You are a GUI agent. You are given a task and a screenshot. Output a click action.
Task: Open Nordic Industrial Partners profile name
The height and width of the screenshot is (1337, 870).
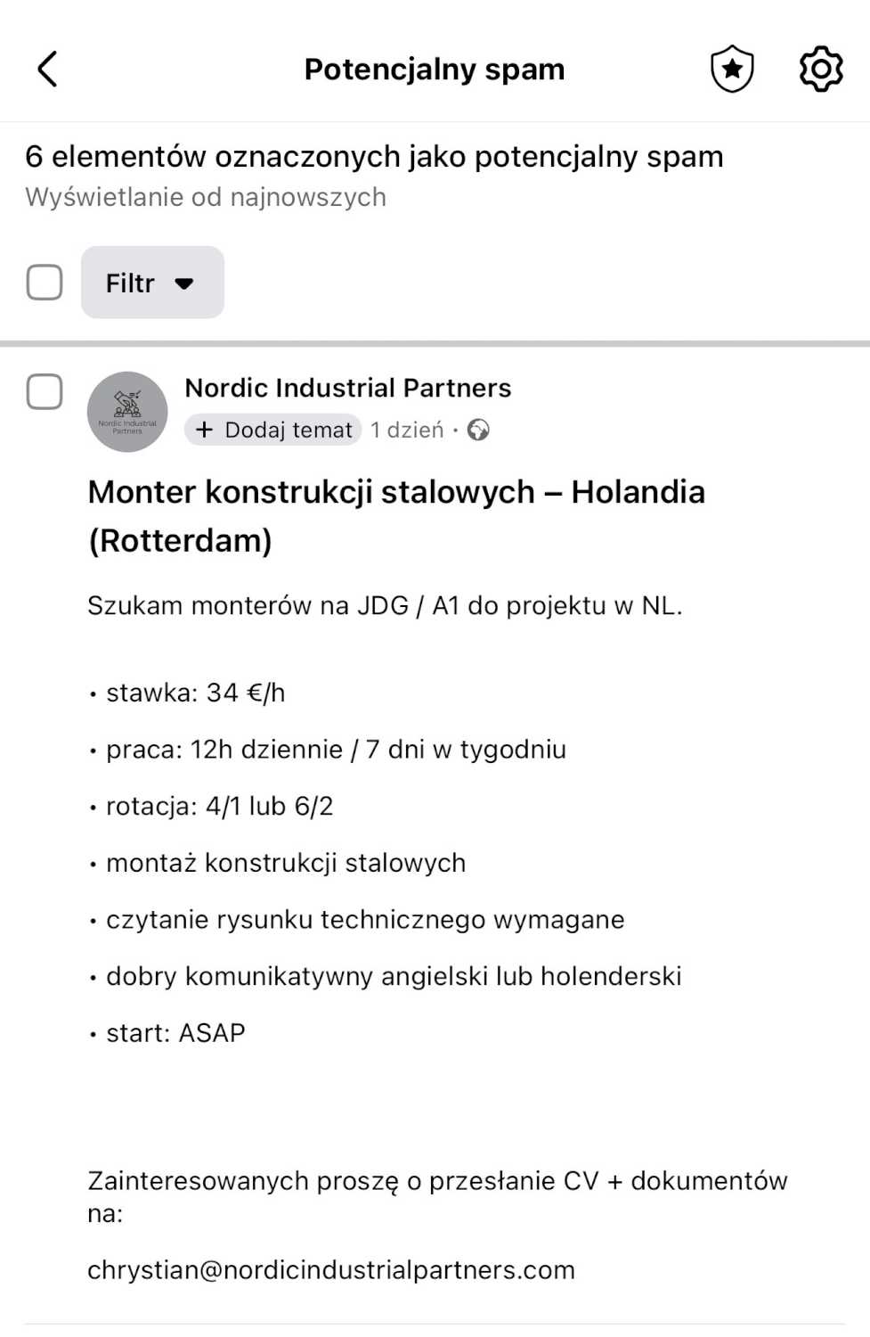coord(347,388)
